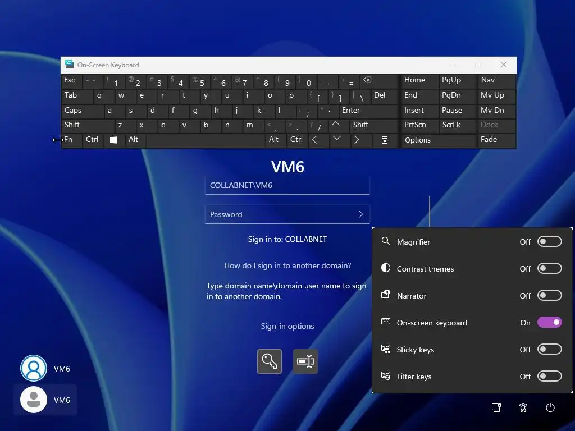Screen dimensions: 575x431
Task: Click the Del key on keyboard
Action: point(384,95)
